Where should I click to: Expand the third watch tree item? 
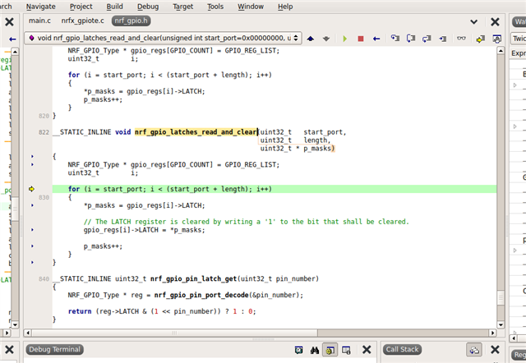515,250
